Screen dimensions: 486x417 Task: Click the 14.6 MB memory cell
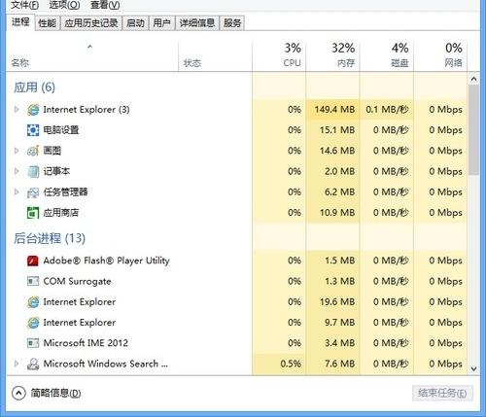click(x=332, y=151)
